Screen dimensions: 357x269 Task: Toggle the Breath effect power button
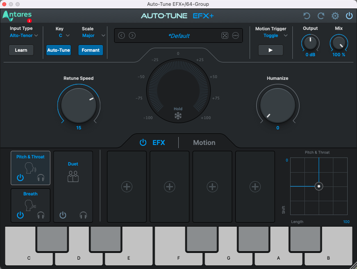[20, 215]
